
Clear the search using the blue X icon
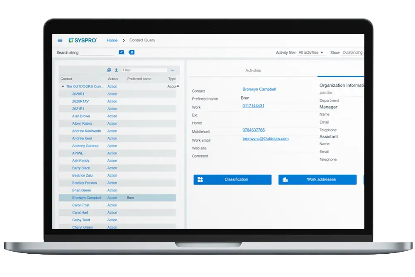click(x=131, y=52)
